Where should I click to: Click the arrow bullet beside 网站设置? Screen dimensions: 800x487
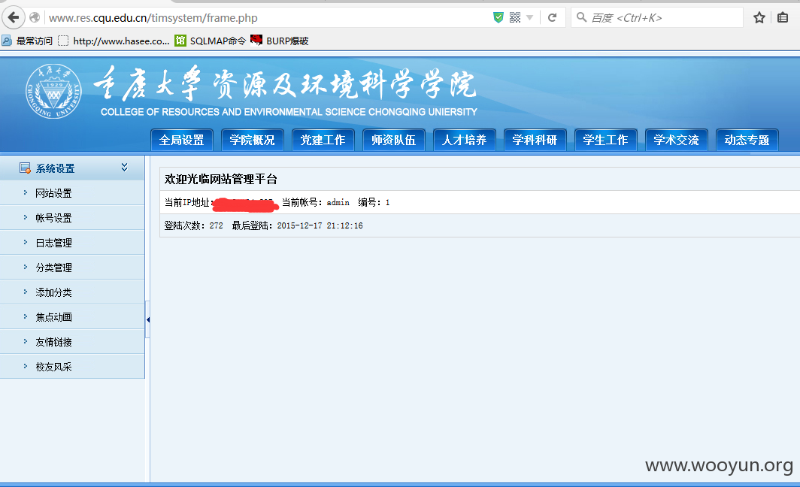click(25, 192)
